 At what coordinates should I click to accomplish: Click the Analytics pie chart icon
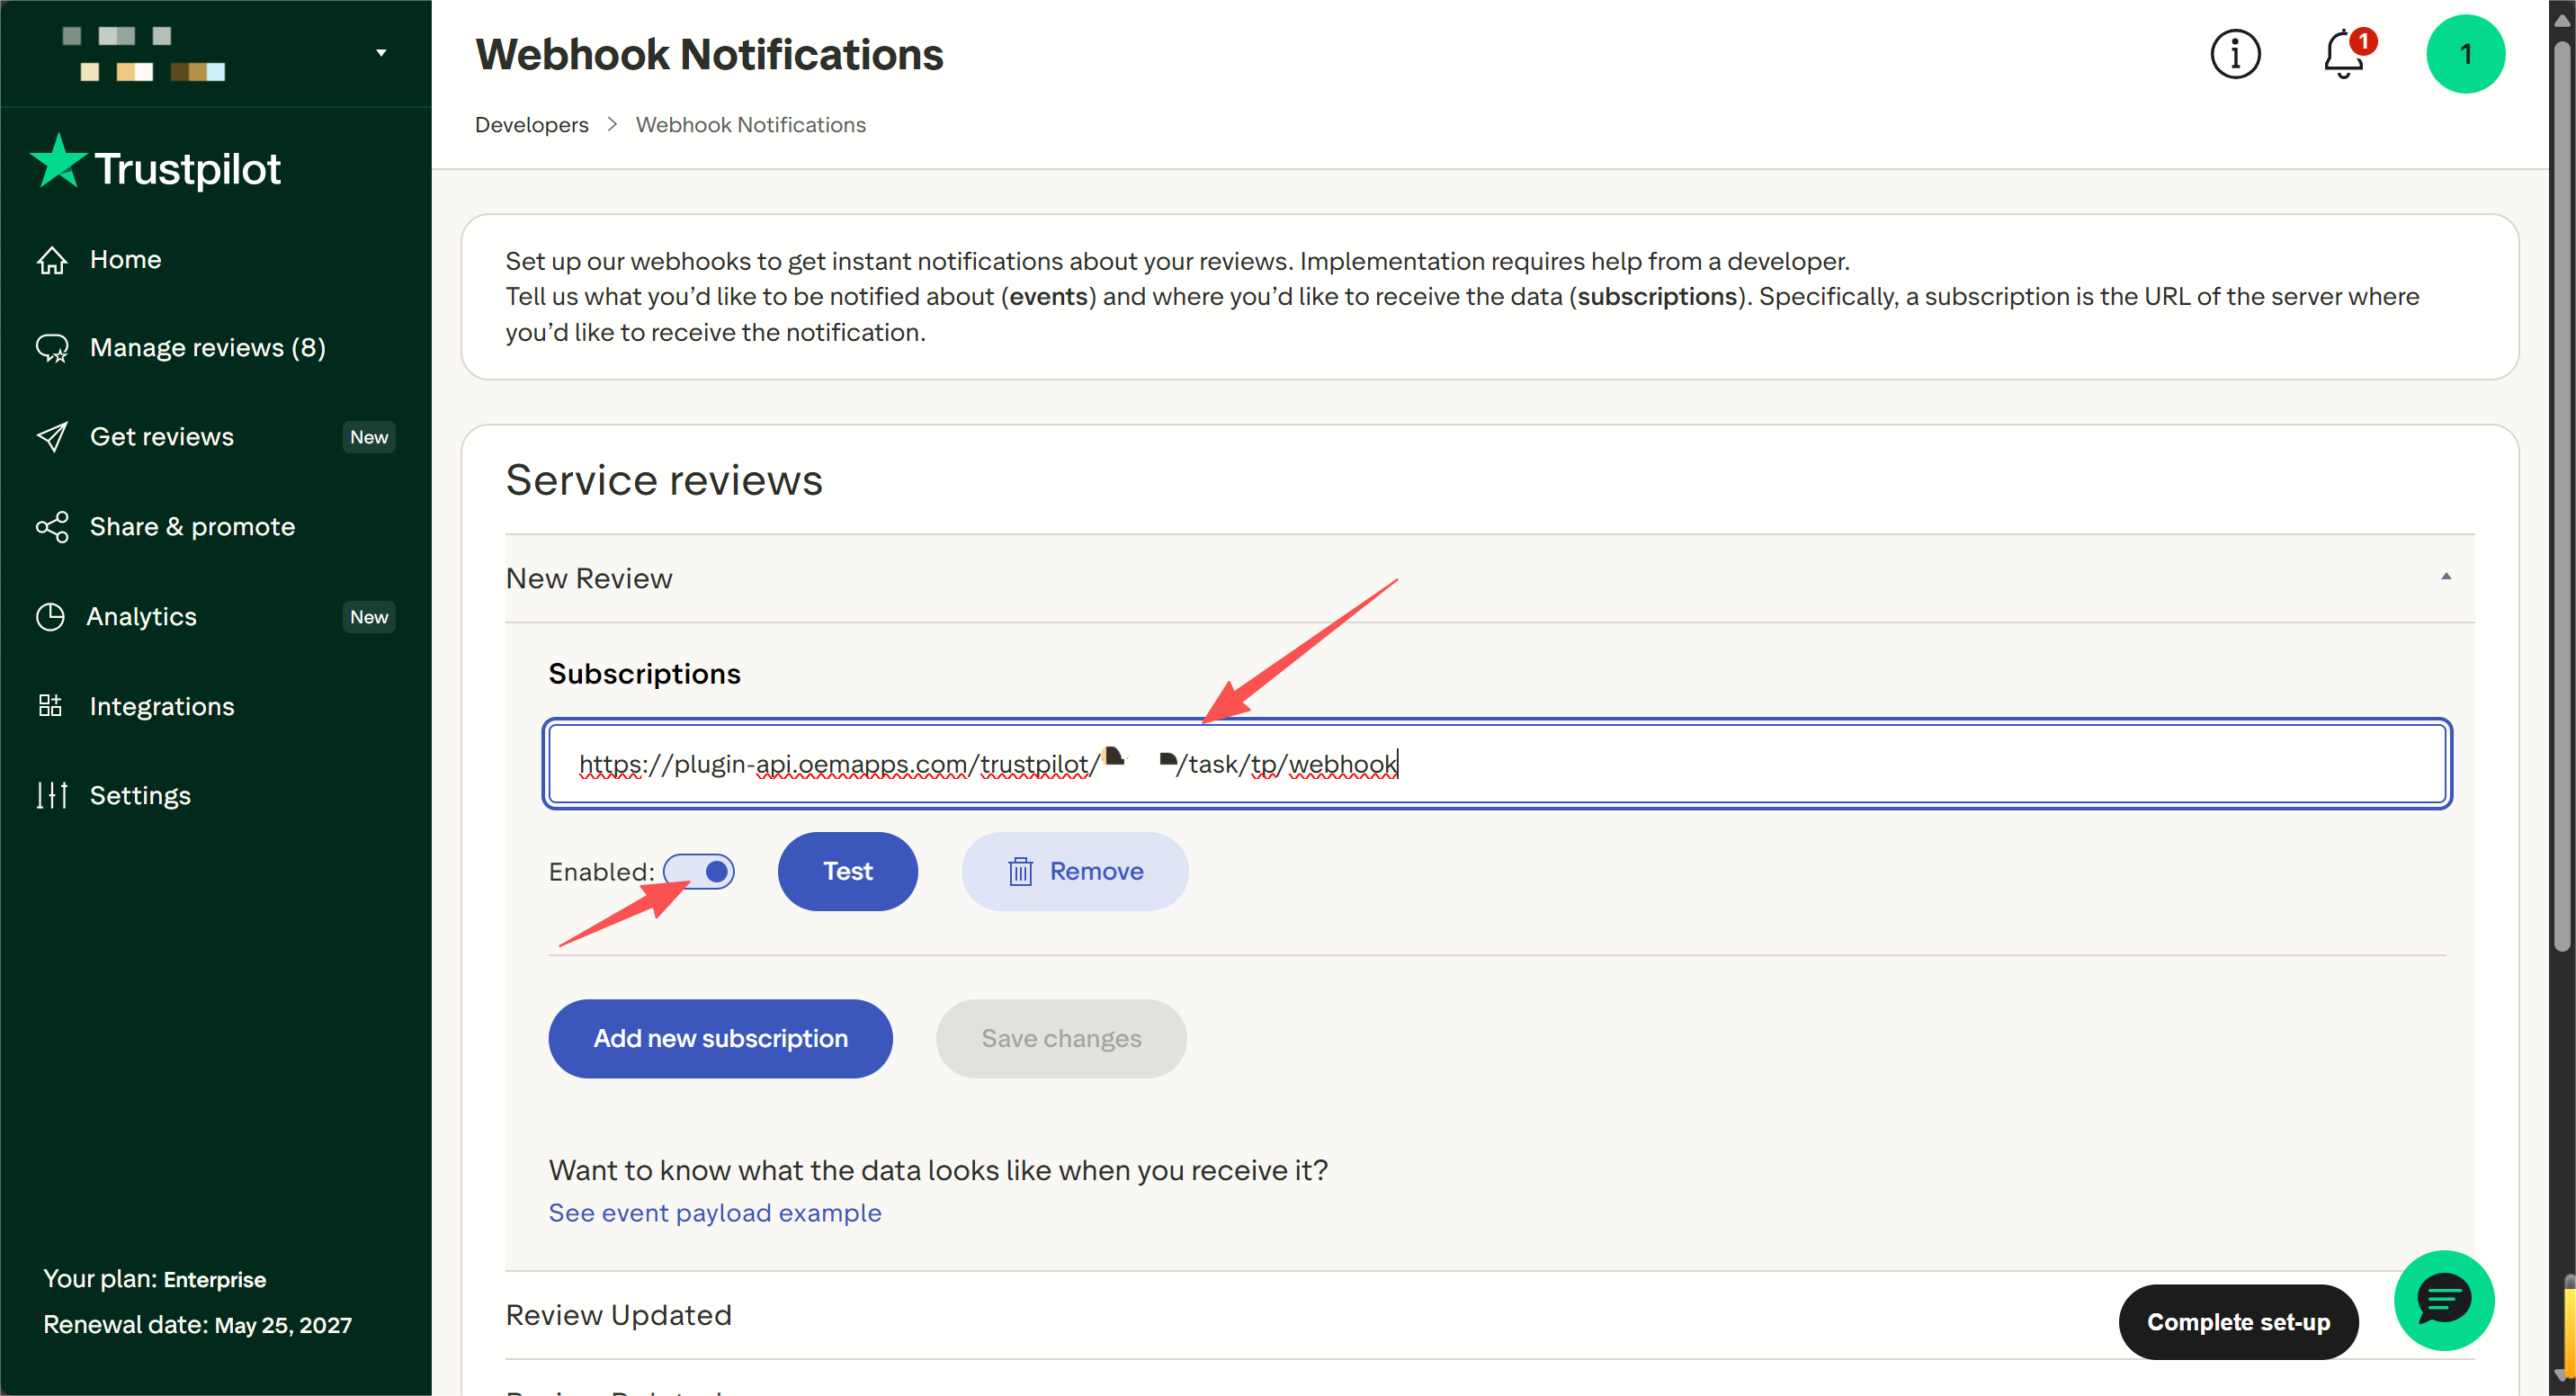pyautogui.click(x=50, y=617)
